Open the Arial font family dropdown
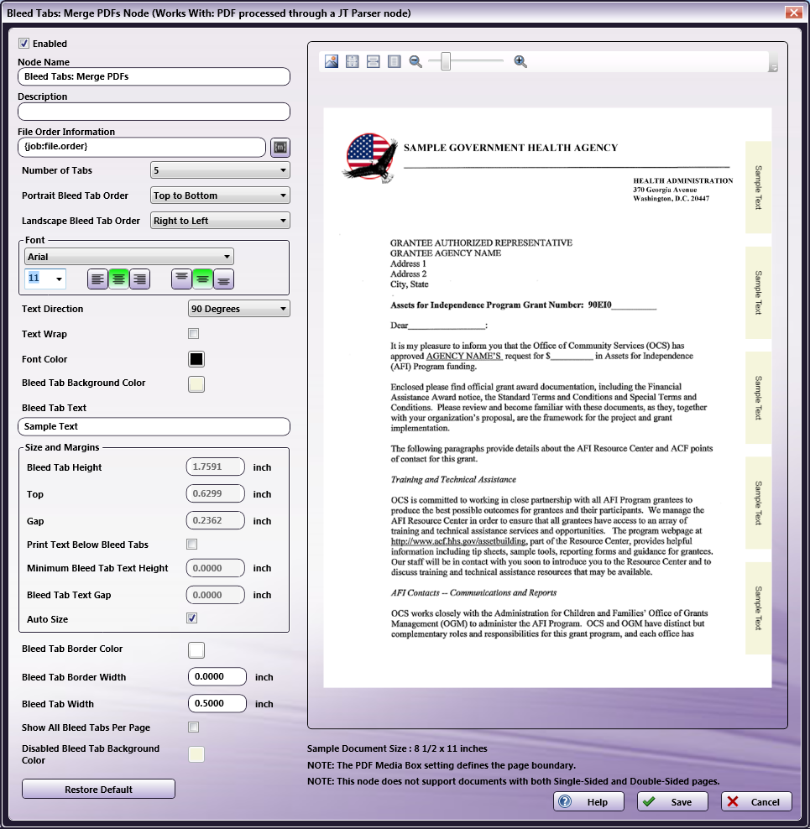The width and height of the screenshot is (810, 829). pos(129,257)
